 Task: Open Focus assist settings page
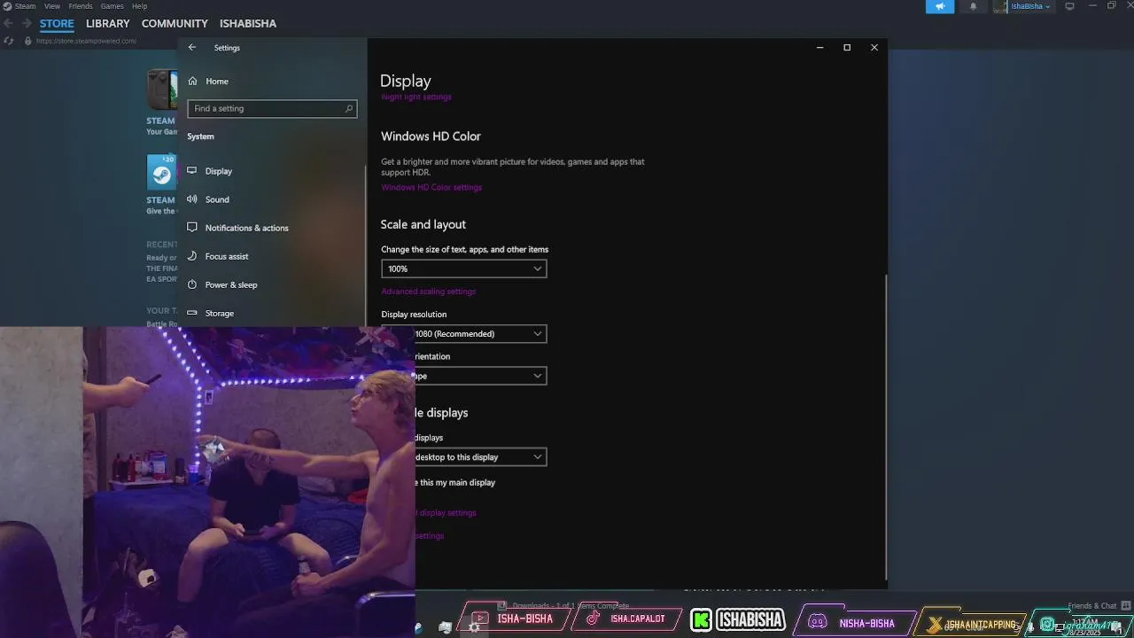click(x=227, y=256)
